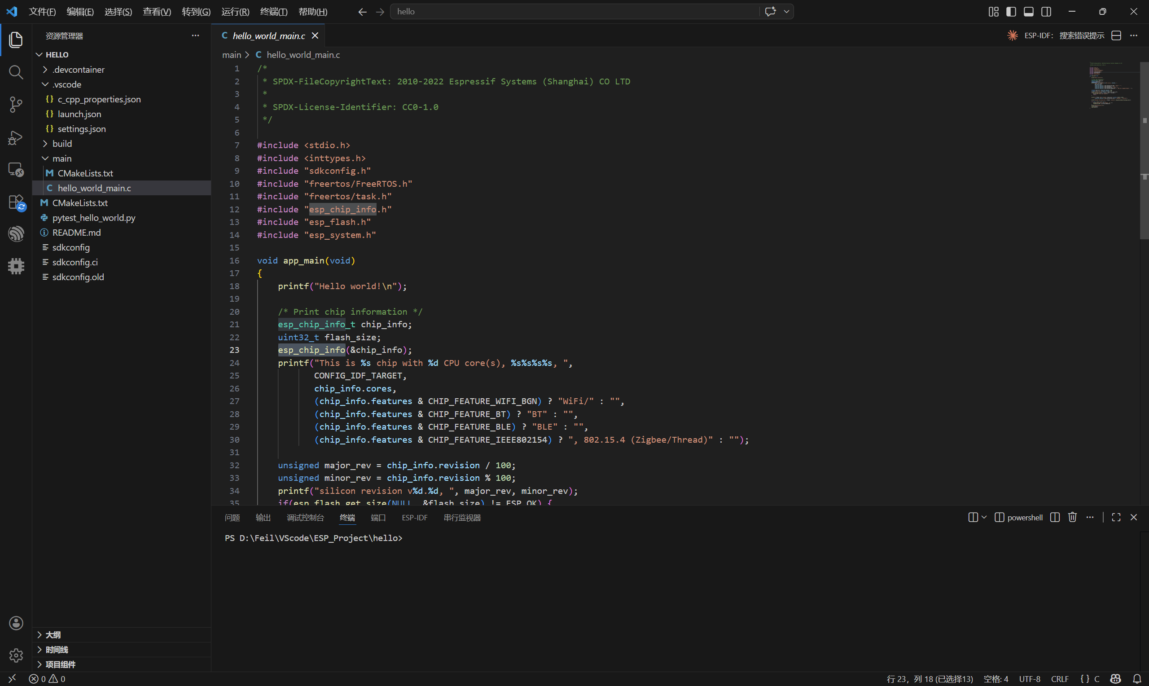Screen dimensions: 1149x686
Task: Show errors and warnings count in status bar
Action: [x=47, y=679]
